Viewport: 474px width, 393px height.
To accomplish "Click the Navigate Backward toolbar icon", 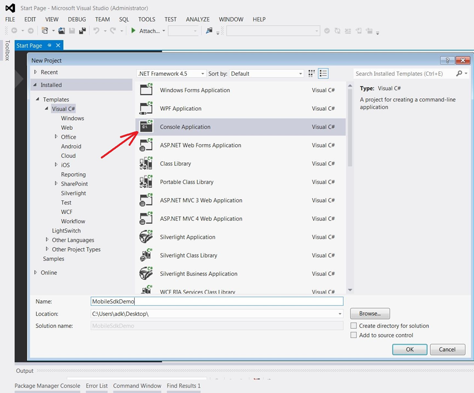I will 14,30.
